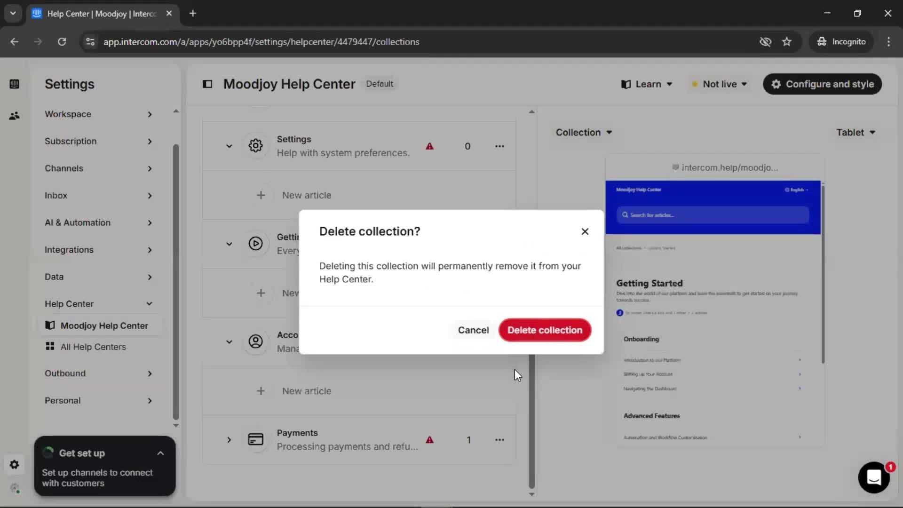
Task: Open more options for Payments collection
Action: [499, 440]
